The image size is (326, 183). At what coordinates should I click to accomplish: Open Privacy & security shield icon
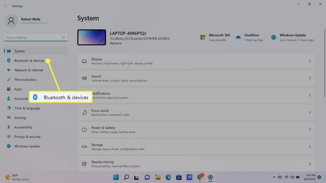coord(9,137)
